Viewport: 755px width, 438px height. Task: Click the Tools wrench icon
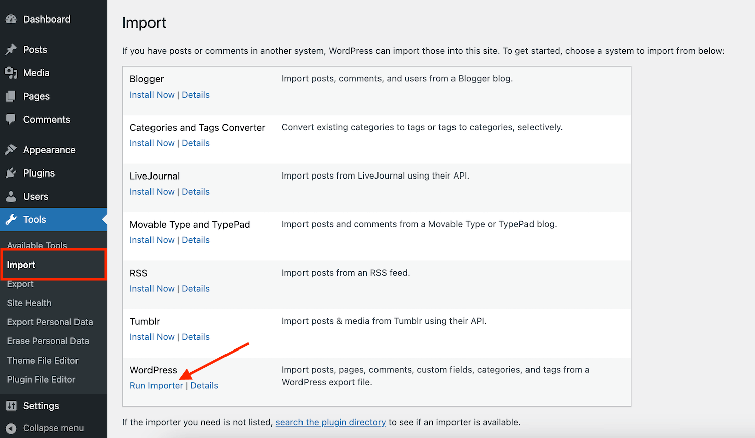(11, 219)
